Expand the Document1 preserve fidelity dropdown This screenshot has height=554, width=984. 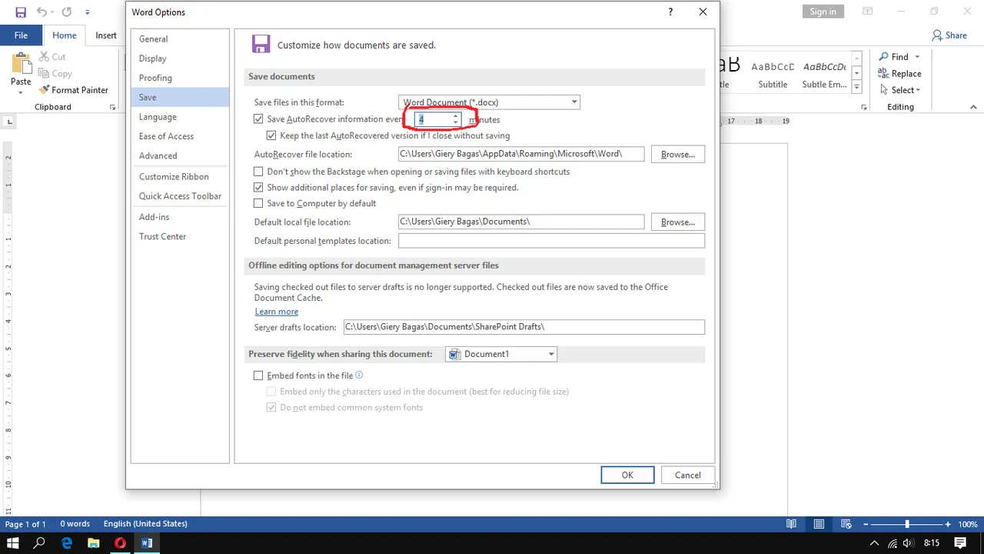(501, 354)
